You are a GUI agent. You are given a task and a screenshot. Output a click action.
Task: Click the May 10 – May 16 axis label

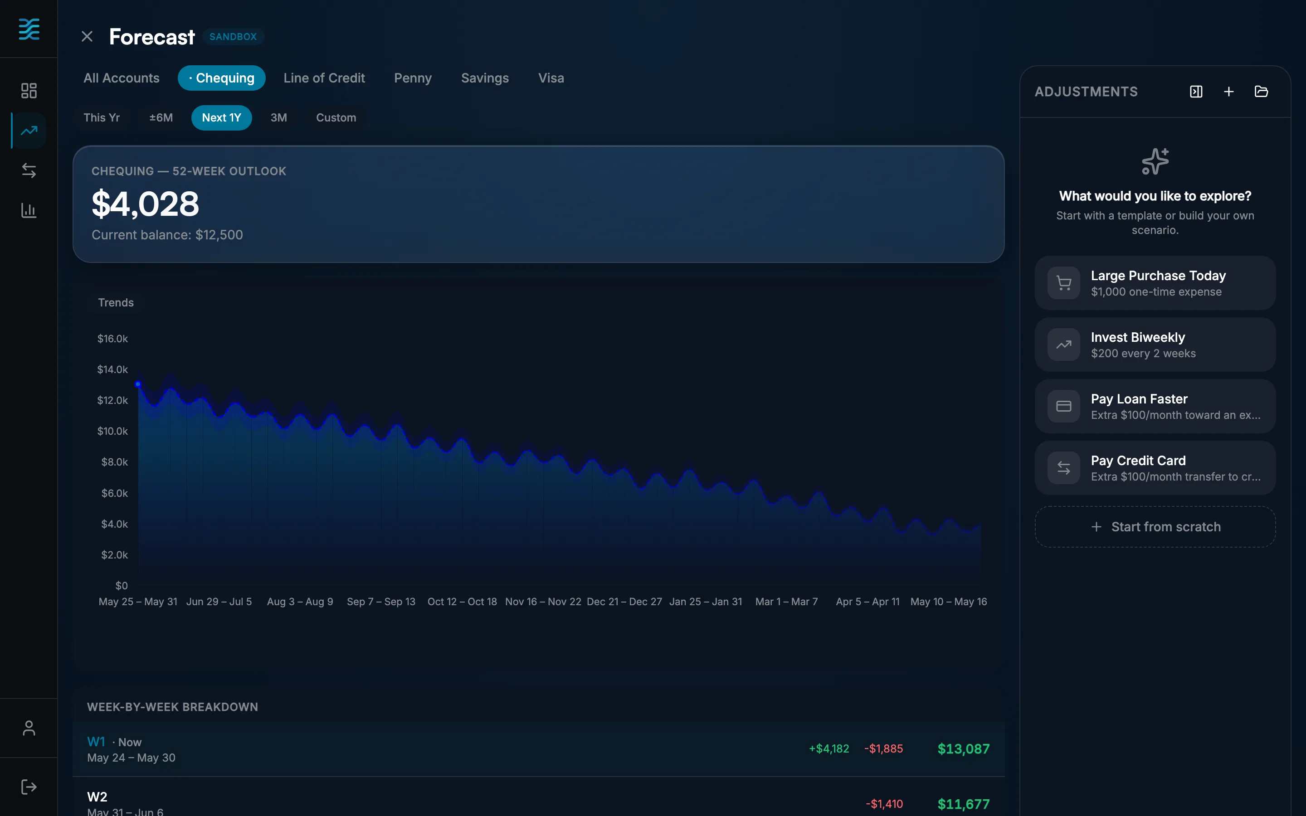click(x=948, y=601)
